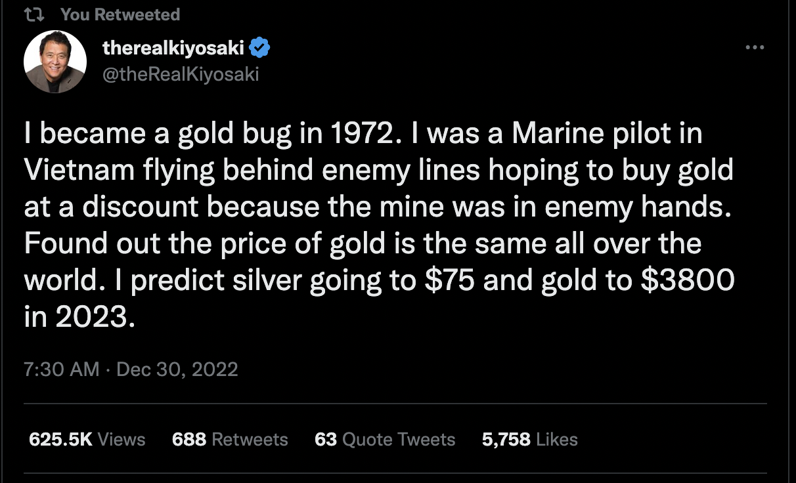Open the @theRealKiyosaki handle link
Screen dimensions: 796x483
(181, 74)
